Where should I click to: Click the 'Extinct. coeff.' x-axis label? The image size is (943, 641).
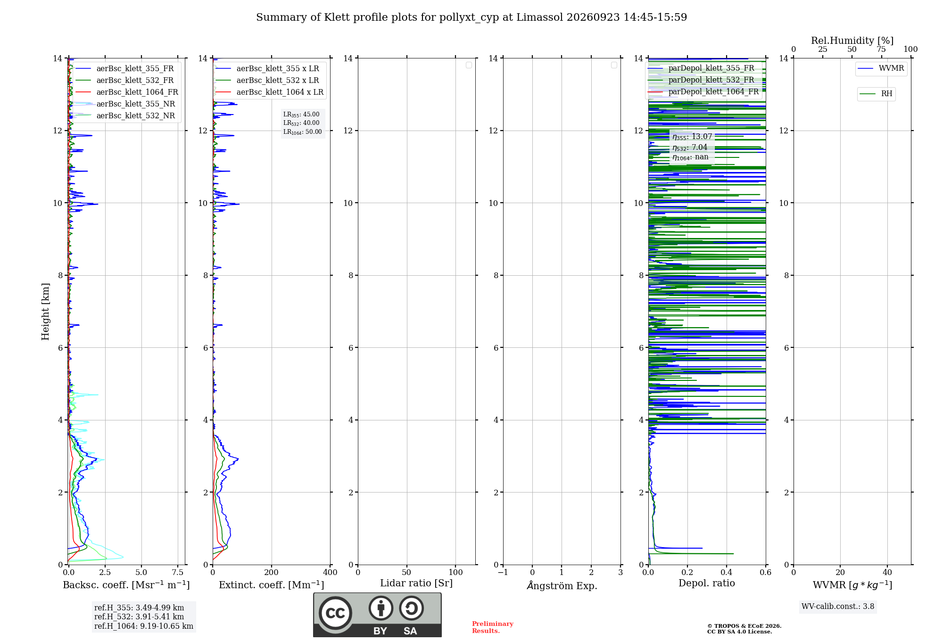272,585
